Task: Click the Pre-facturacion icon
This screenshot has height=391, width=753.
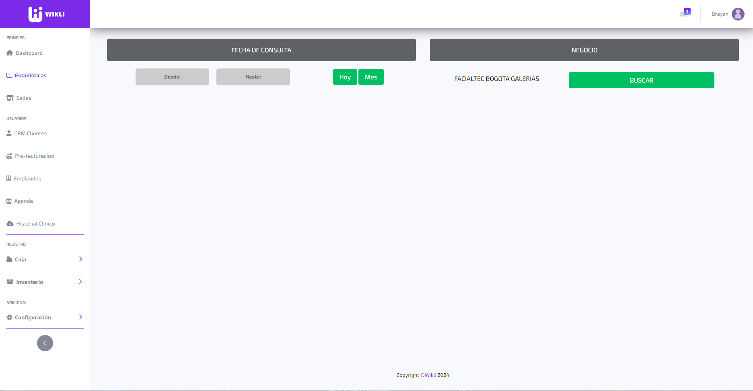Action: (9, 156)
